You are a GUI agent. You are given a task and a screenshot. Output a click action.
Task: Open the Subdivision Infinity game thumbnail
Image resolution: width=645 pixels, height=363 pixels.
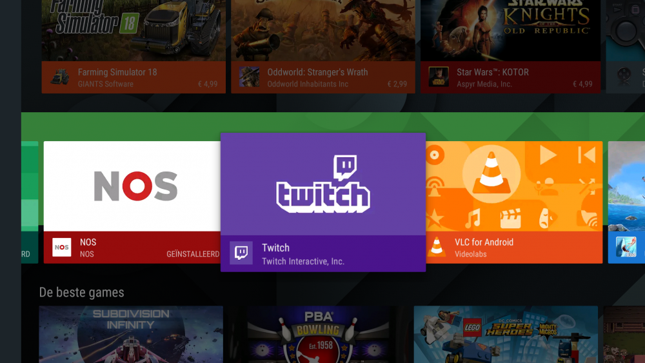point(131,334)
